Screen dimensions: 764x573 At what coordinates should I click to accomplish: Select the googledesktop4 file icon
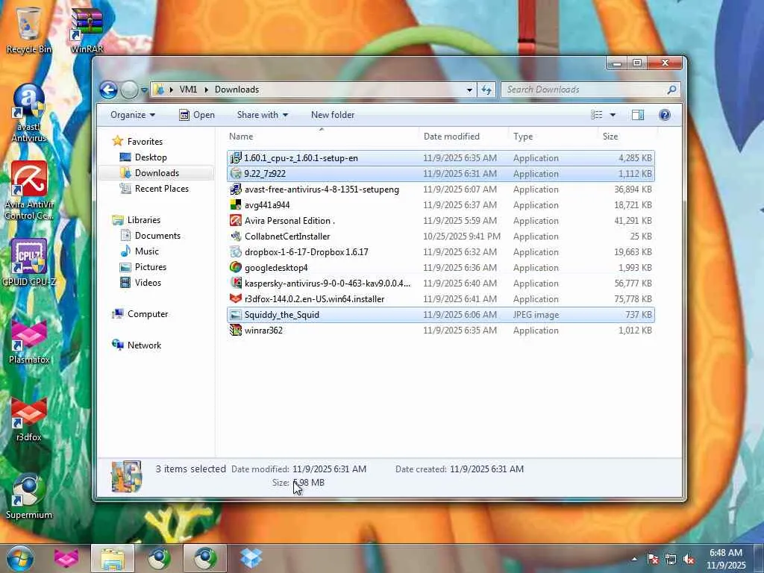pos(236,267)
